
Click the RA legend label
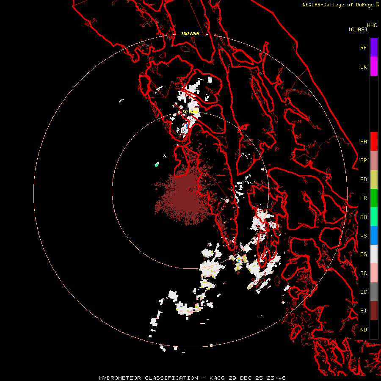363,217
